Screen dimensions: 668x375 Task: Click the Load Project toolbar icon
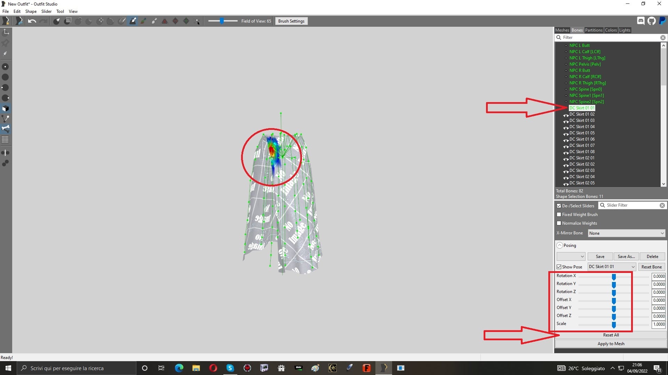(x=19, y=21)
